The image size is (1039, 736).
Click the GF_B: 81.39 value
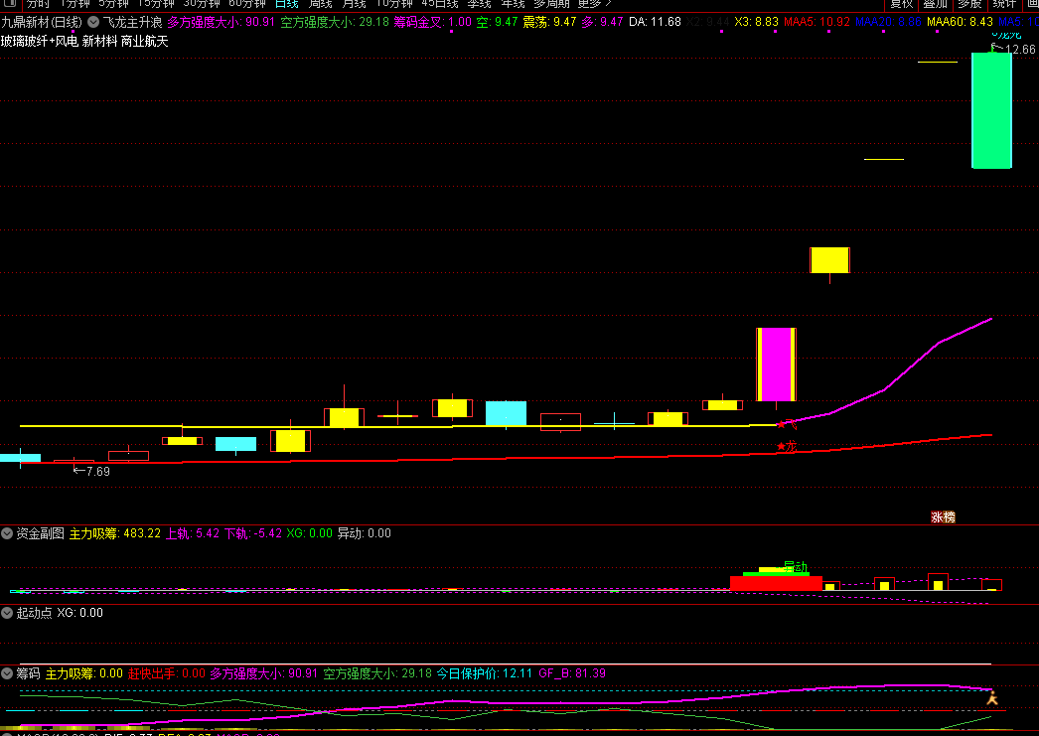[x=572, y=673]
